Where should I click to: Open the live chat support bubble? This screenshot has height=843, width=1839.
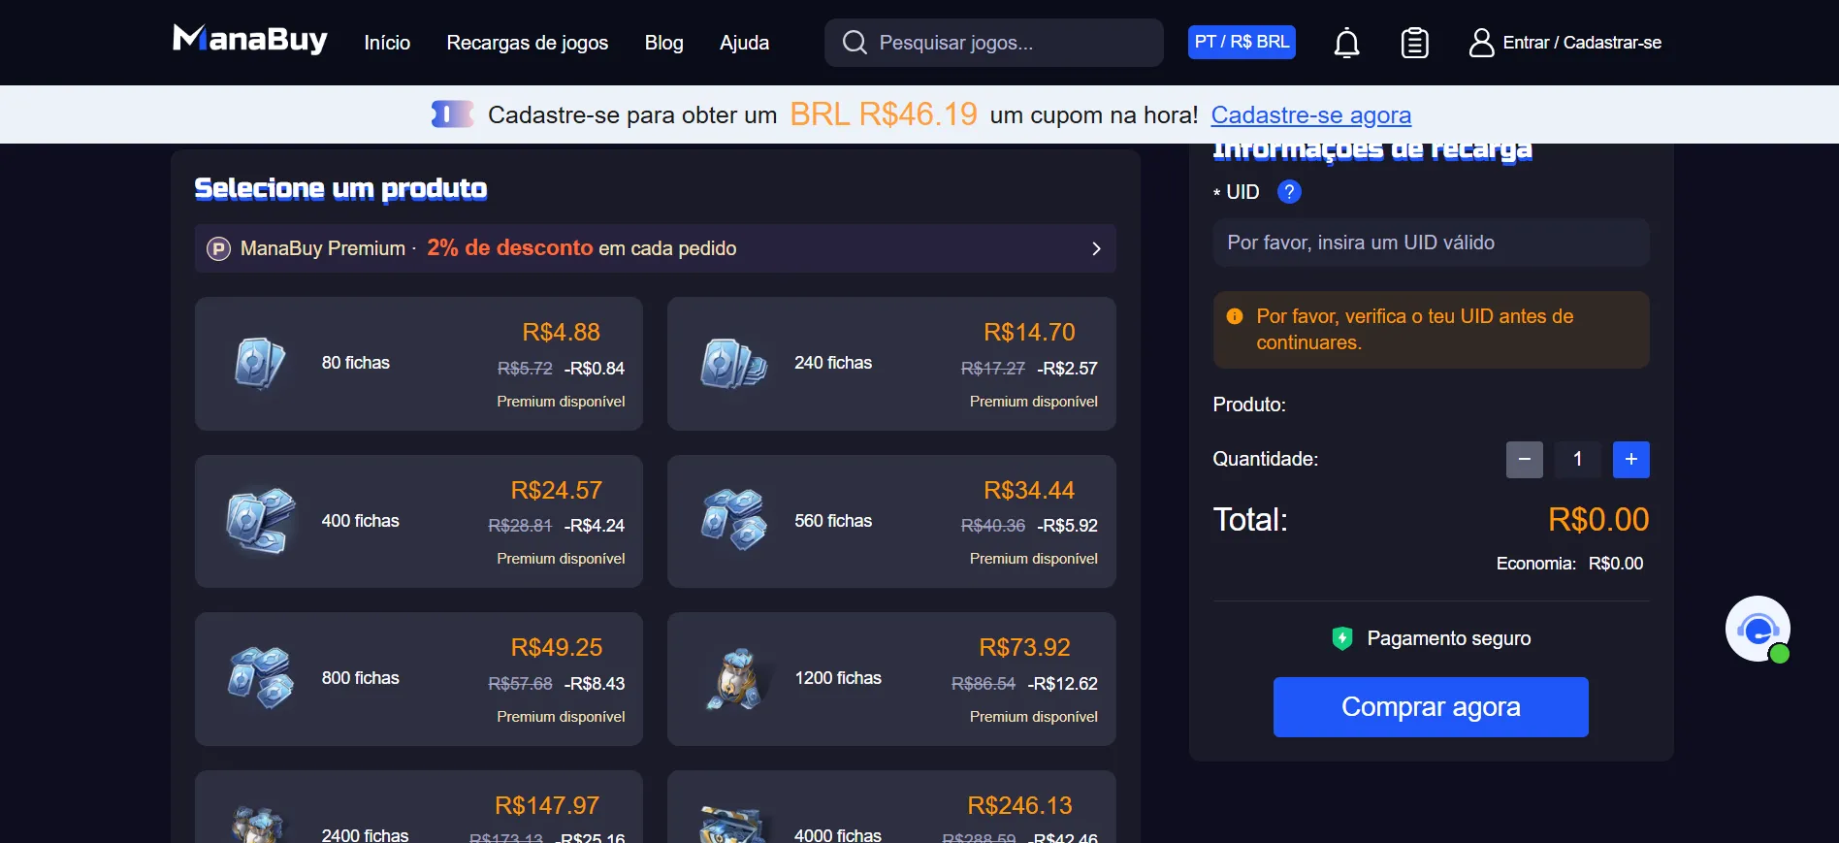pos(1758,629)
